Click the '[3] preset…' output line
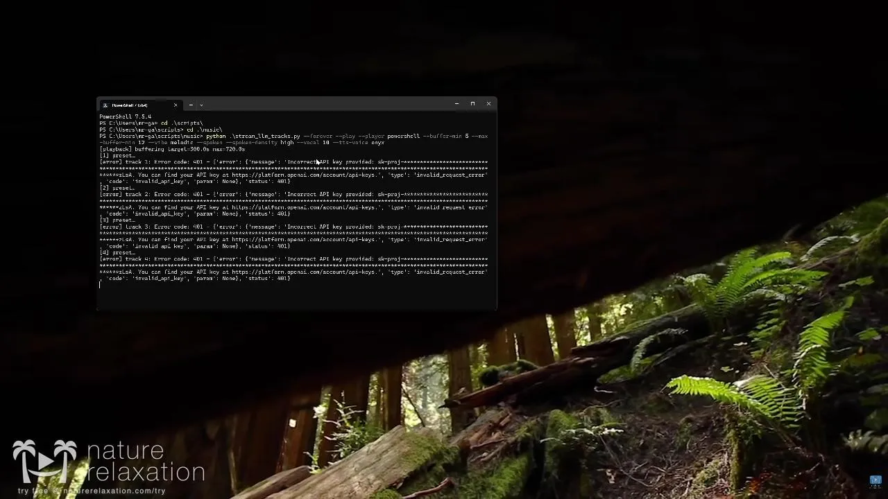This screenshot has width=888, height=499. (117, 220)
